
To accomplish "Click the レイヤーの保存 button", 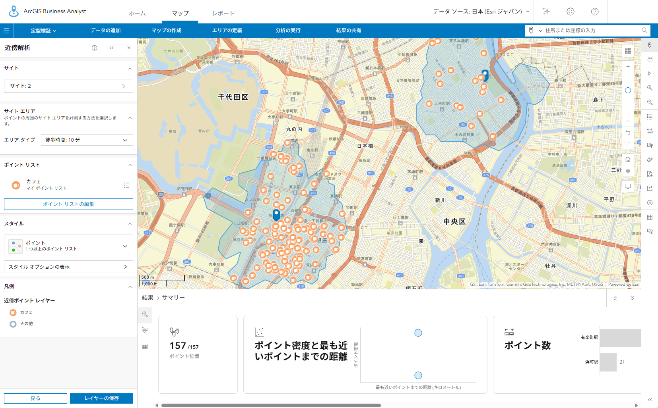I will point(101,398).
